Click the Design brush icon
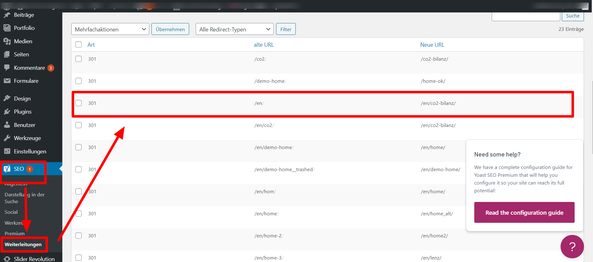593x262 pixels. point(7,98)
